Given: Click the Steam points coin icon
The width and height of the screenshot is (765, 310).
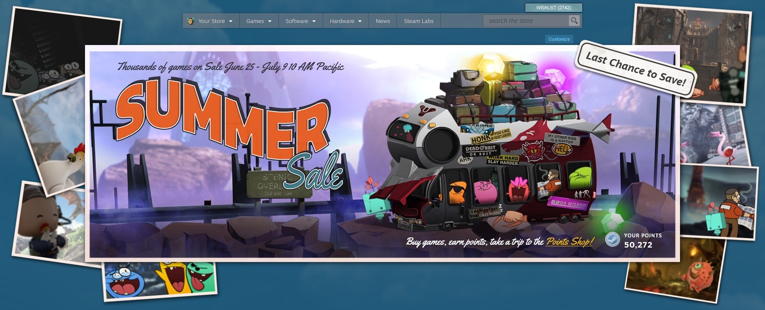Looking at the screenshot, I should pos(612,240).
